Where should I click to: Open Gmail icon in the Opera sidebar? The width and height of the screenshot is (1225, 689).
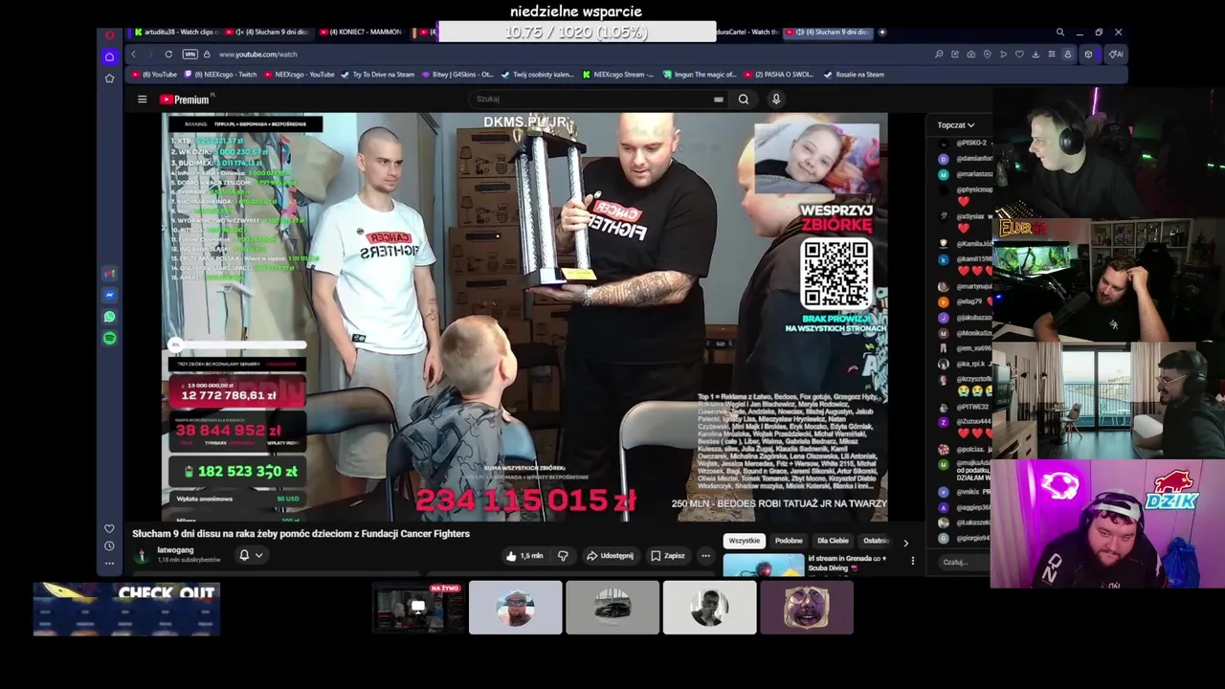109,274
